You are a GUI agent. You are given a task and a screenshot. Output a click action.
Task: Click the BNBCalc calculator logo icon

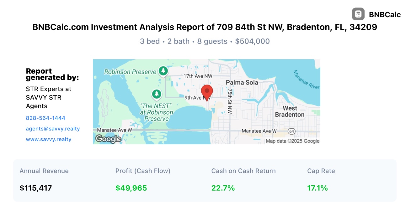pos(358,14)
